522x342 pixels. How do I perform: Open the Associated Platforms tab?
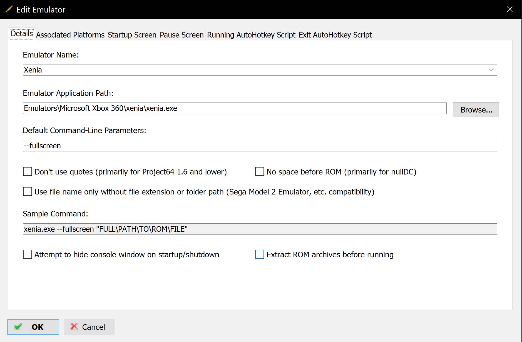[70, 35]
